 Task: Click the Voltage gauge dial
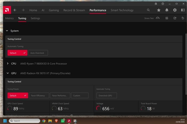tap(99, 108)
